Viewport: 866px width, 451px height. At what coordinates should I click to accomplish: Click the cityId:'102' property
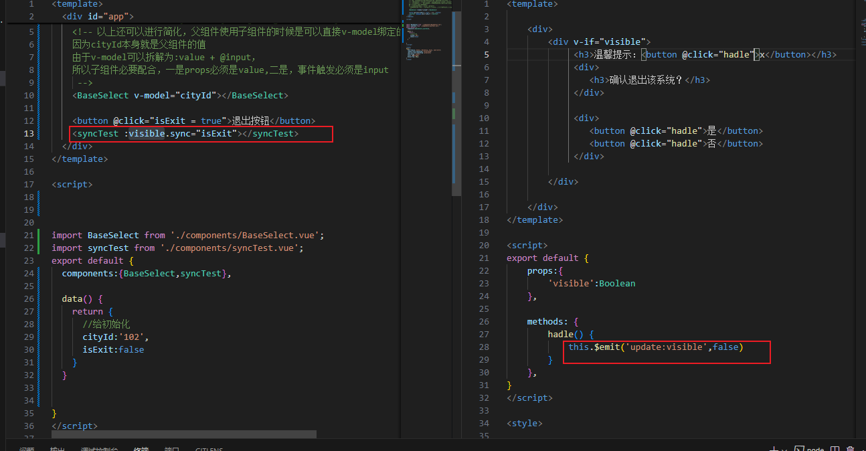tap(116, 337)
